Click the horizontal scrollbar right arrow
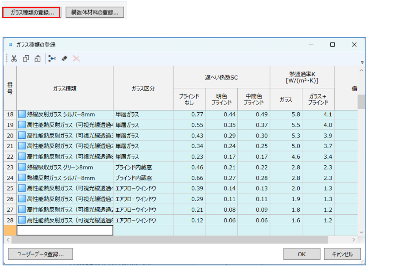 coord(353,239)
